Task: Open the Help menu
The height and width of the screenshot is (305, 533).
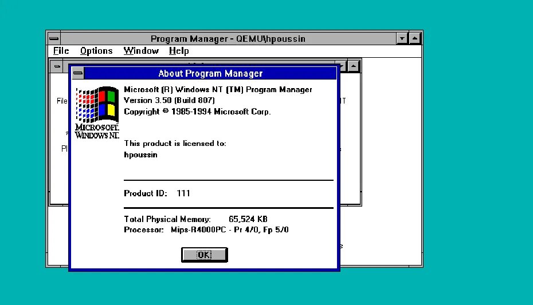Action: [x=179, y=51]
